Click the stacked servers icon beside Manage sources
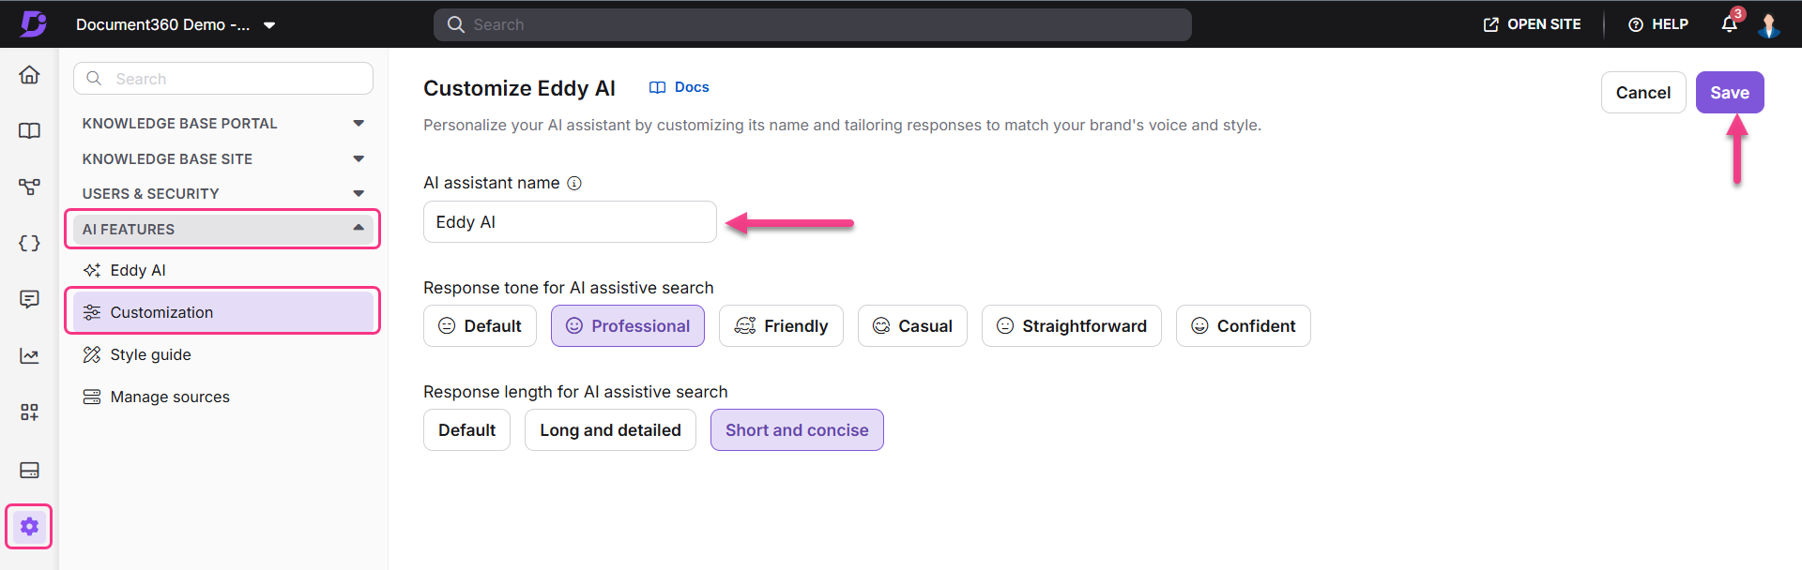The width and height of the screenshot is (1802, 570). (92, 397)
